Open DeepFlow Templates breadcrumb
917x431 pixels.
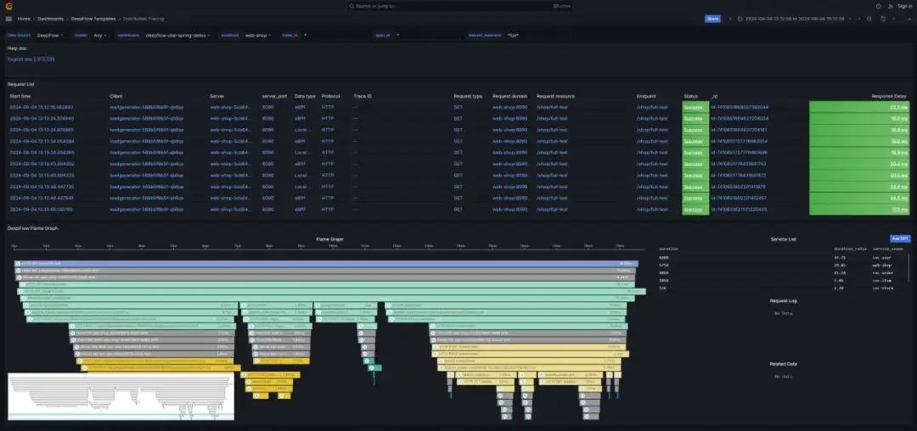click(x=93, y=19)
